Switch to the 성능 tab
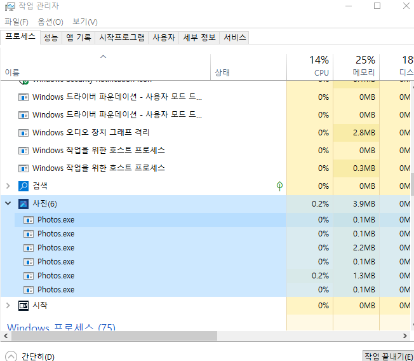Viewport: 414px width, 361px height. click(x=51, y=37)
